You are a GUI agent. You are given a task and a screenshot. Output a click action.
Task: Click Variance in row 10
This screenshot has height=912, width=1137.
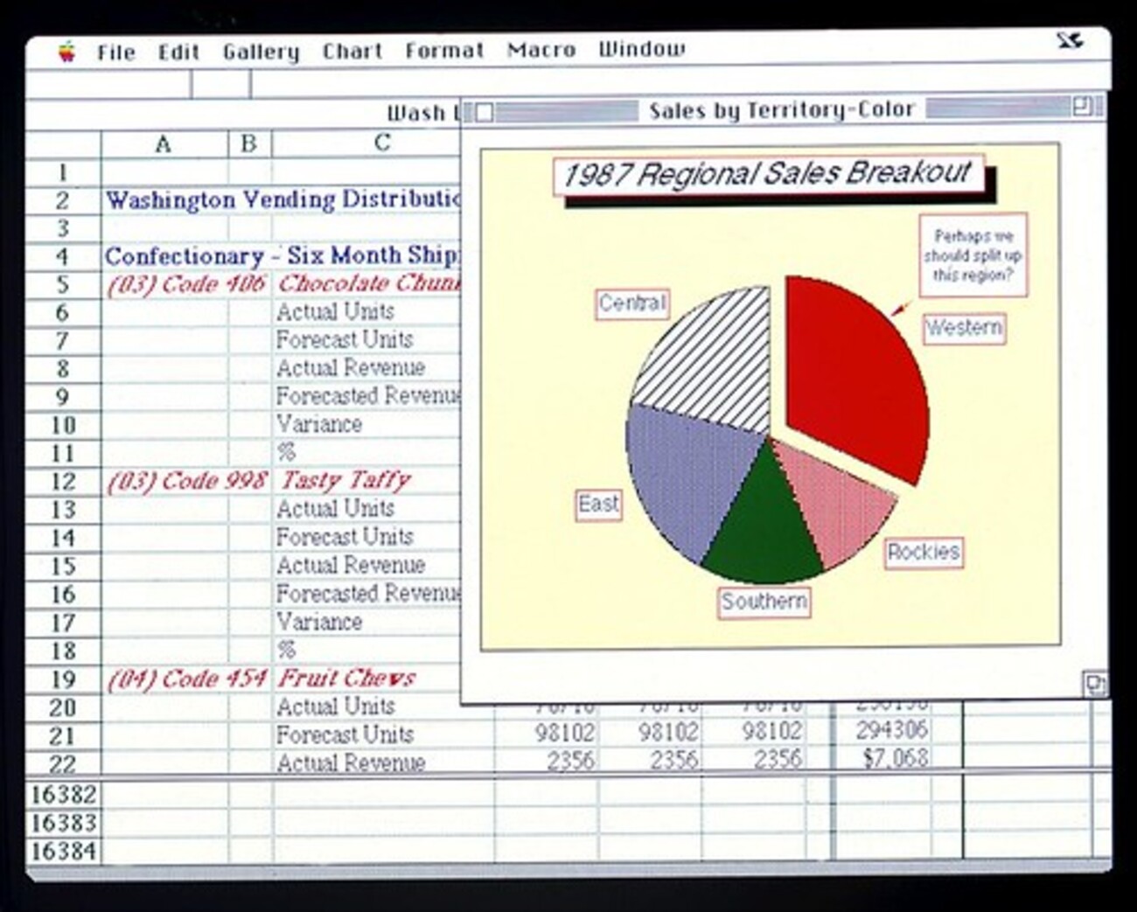318,425
